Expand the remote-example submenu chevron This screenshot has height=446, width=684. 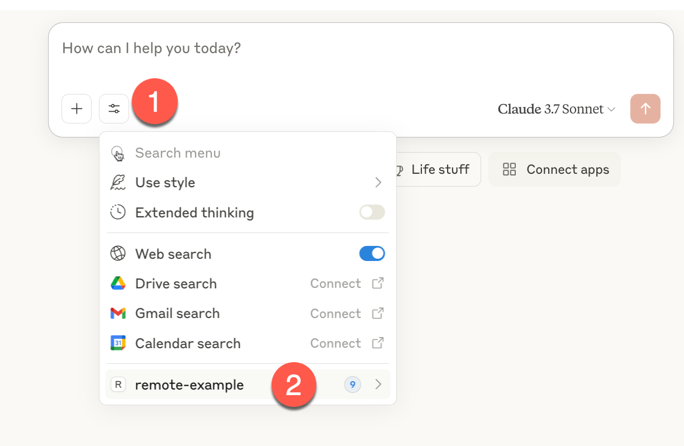pos(378,385)
